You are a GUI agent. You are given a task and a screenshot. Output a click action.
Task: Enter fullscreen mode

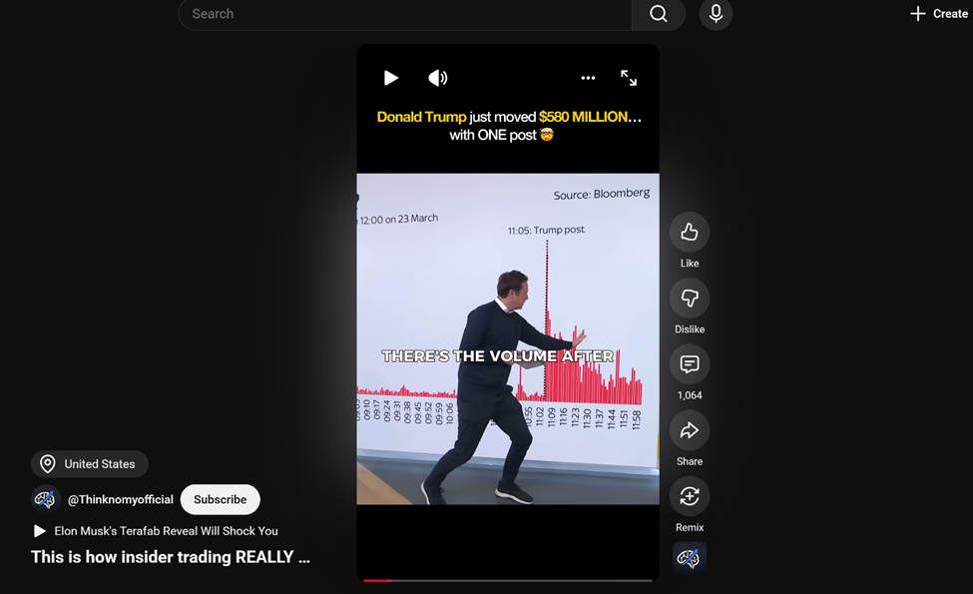(629, 78)
